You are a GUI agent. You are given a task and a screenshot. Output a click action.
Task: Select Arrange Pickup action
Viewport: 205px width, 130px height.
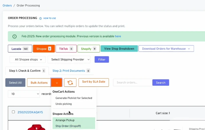(74, 120)
